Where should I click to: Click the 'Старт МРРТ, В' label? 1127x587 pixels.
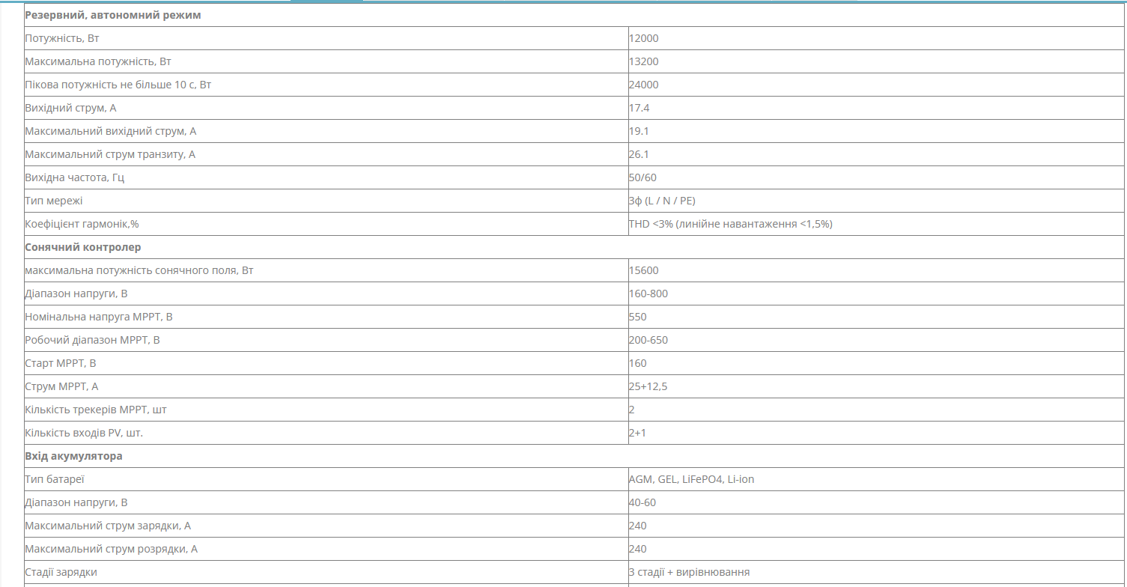click(61, 363)
